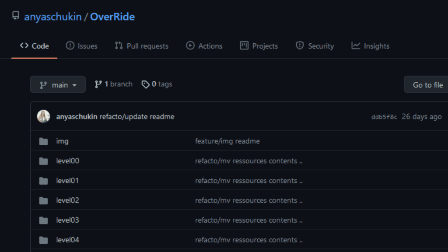Open the level02 row commit message
Viewport: 448px width, 252px height.
(x=249, y=200)
